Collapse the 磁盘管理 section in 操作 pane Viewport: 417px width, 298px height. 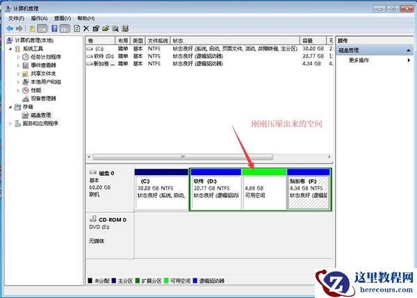409,50
